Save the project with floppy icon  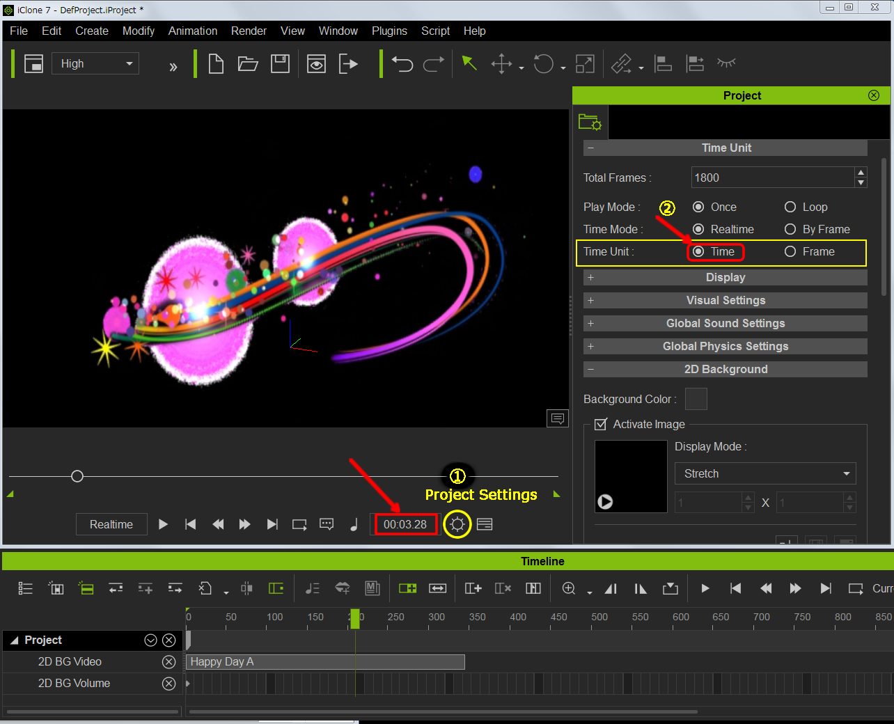click(280, 64)
